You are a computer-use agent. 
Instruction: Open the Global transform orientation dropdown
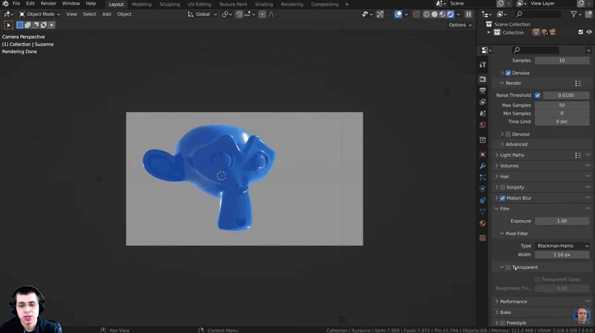[x=202, y=14]
